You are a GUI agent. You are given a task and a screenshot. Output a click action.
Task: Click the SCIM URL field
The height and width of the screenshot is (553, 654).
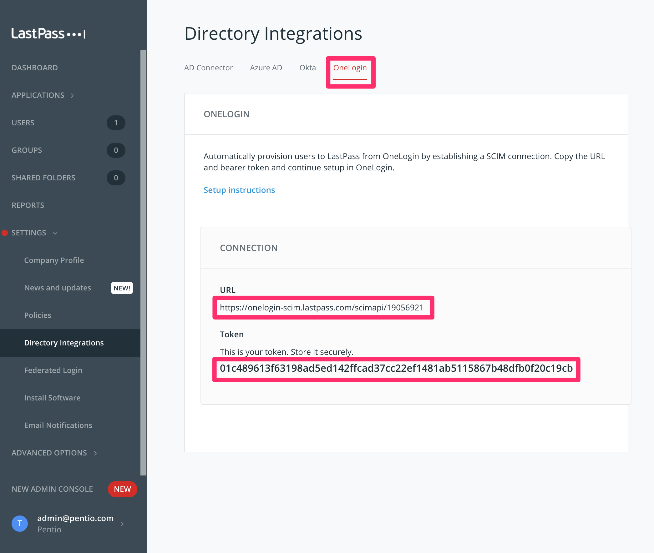(322, 308)
